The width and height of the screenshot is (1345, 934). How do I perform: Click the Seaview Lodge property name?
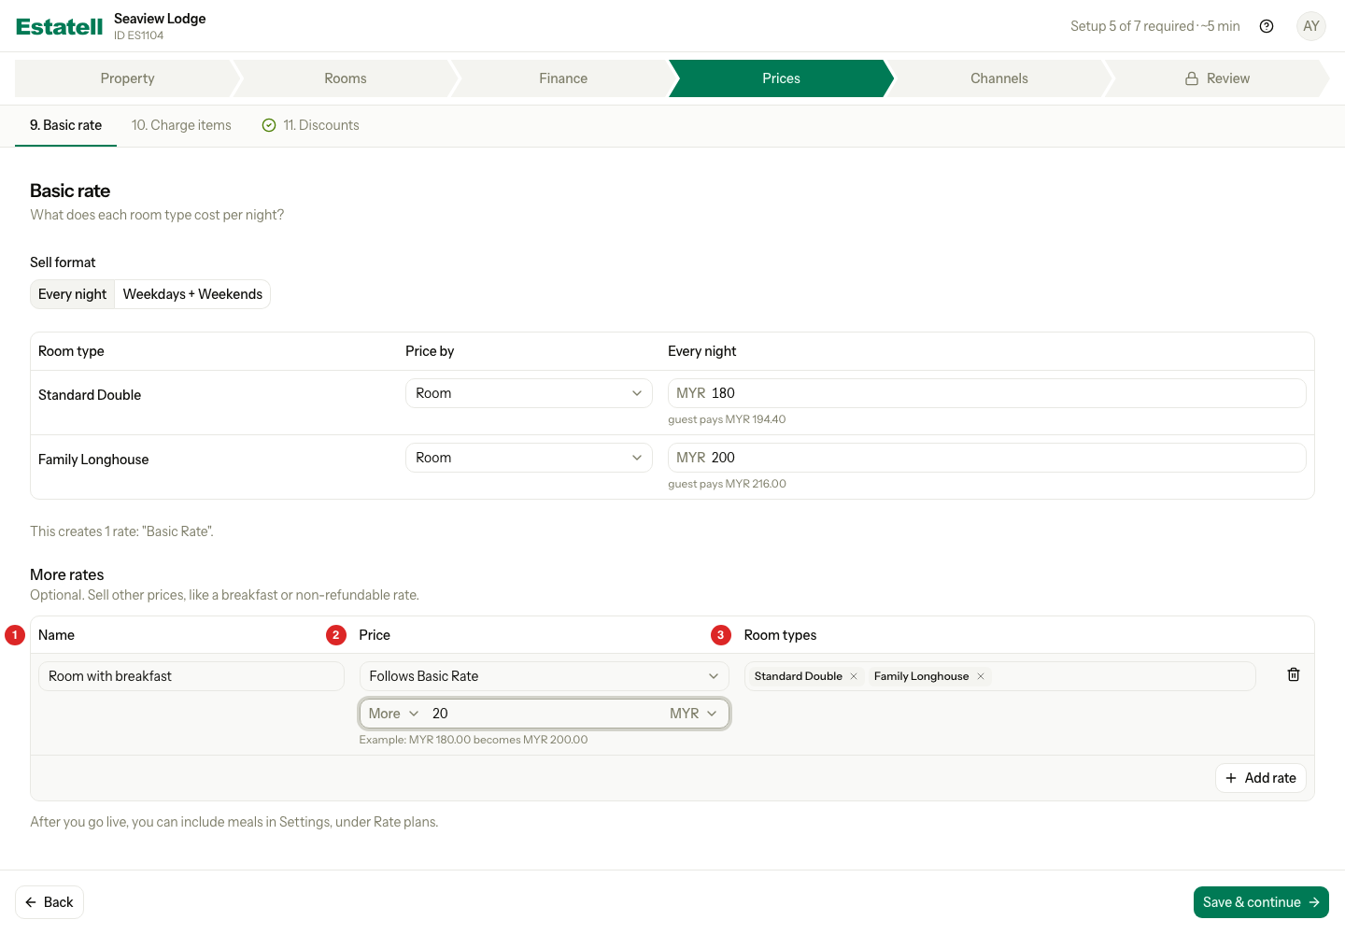[160, 19]
